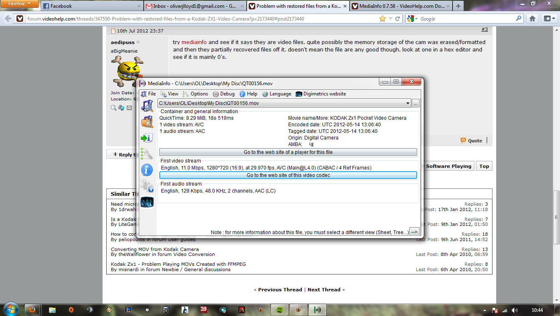Open the Firefox application menu button
Viewport: 560px width, 316px height.
coord(20,4)
